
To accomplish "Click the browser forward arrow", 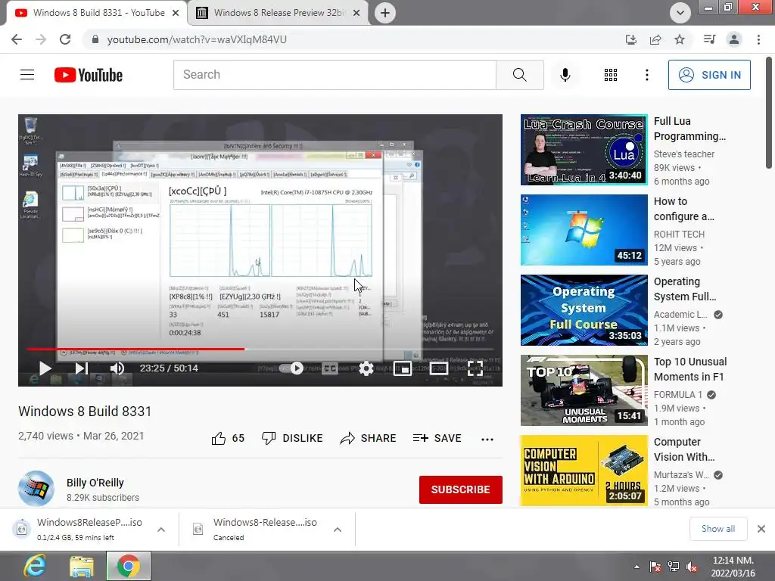I will tap(41, 39).
